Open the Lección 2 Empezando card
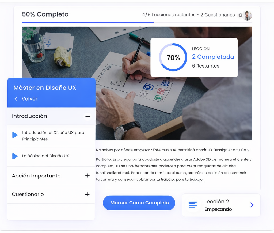The height and width of the screenshot is (233, 274). point(221,205)
